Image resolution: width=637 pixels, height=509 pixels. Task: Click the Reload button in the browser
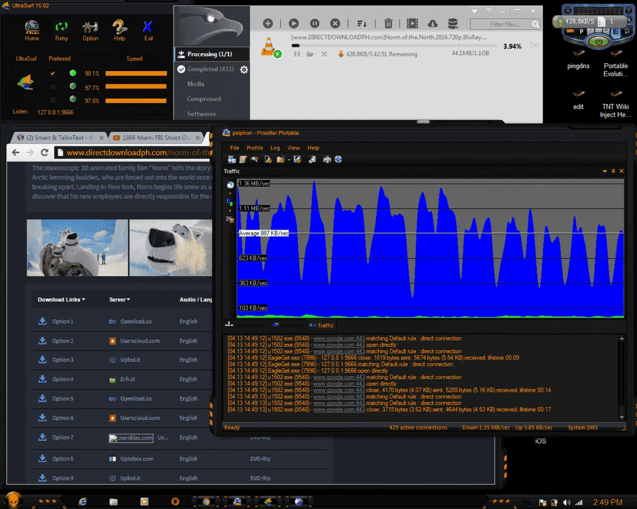[45, 152]
